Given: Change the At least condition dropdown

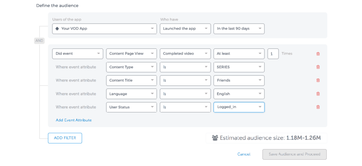Looking at the screenshot, I should click(239, 54).
